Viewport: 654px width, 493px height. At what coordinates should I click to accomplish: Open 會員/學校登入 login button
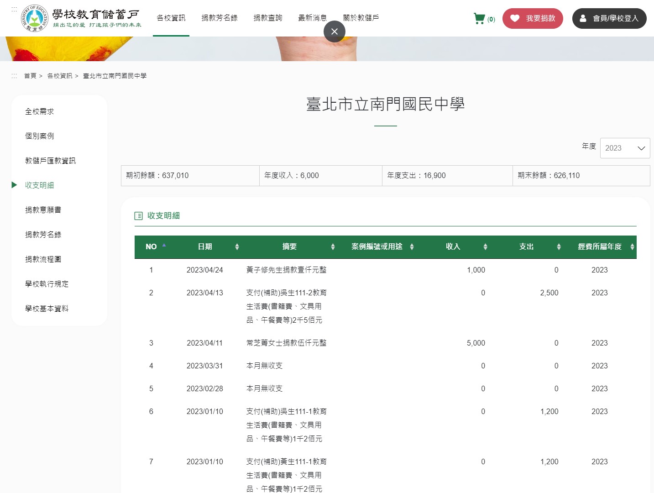(609, 18)
